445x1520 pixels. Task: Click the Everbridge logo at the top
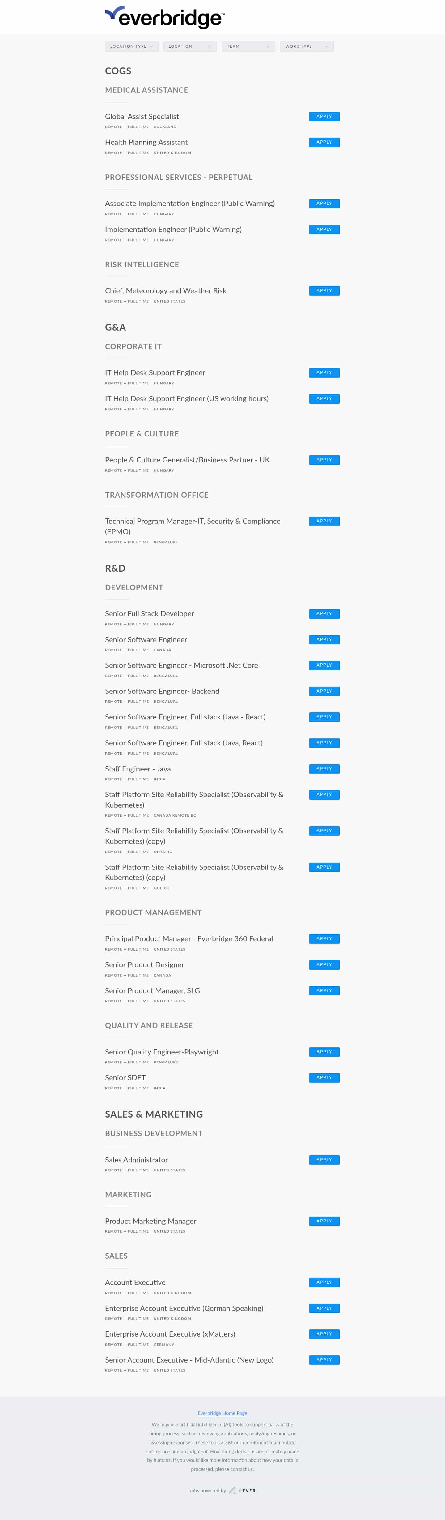click(x=165, y=17)
